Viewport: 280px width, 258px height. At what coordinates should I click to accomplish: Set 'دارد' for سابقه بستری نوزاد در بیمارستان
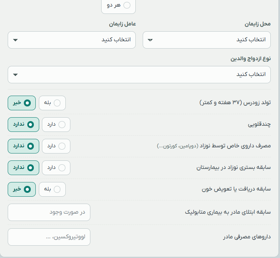56,168
